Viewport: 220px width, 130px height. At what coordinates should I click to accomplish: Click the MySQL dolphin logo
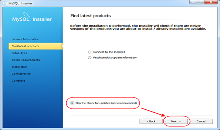pos(26,15)
